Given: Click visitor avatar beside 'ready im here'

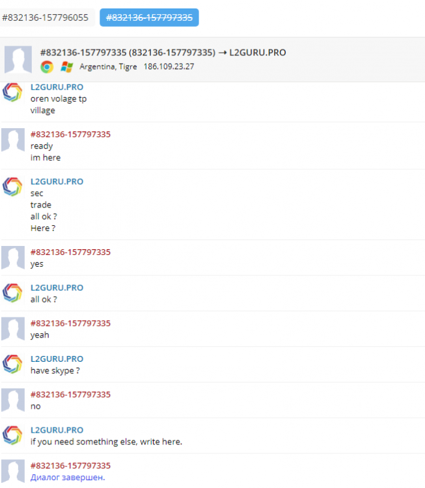Looking at the screenshot, I should click(12, 140).
